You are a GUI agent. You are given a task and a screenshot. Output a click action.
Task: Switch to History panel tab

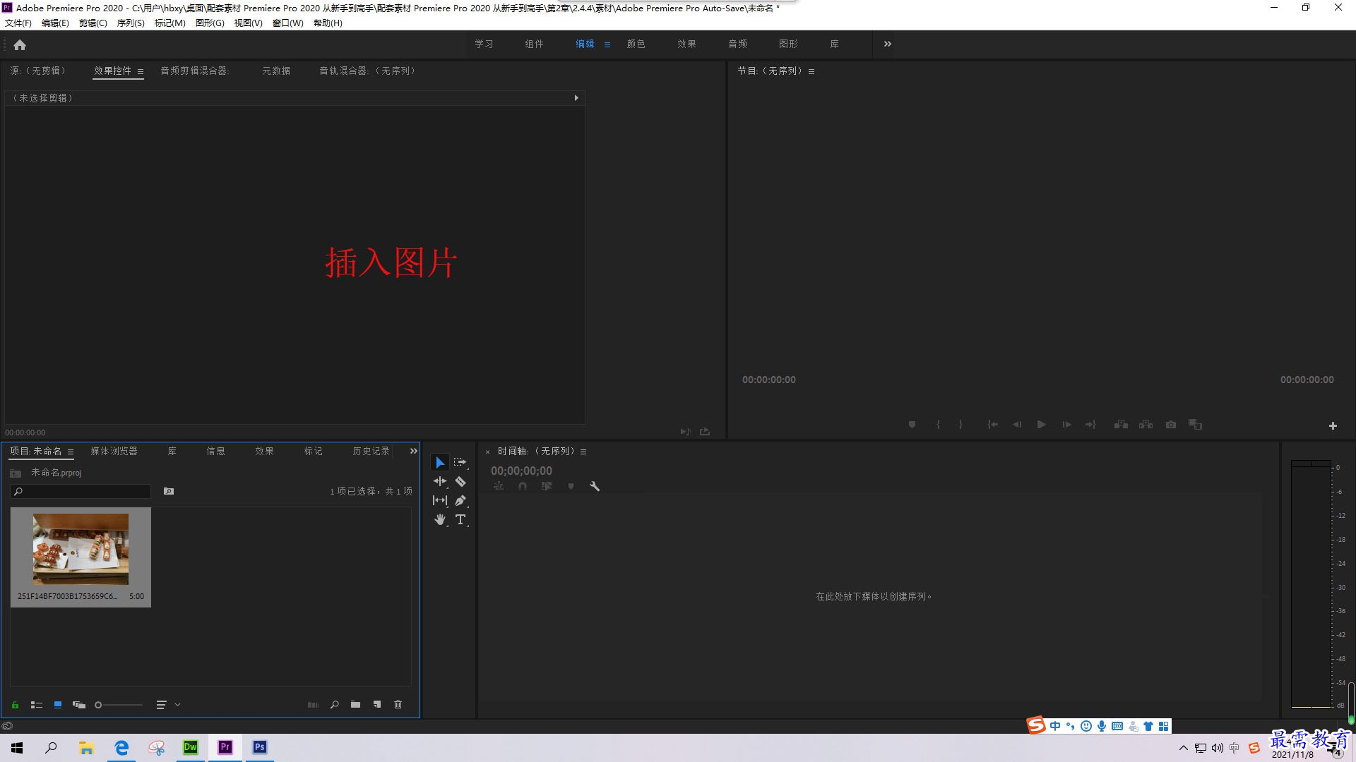pyautogui.click(x=371, y=451)
